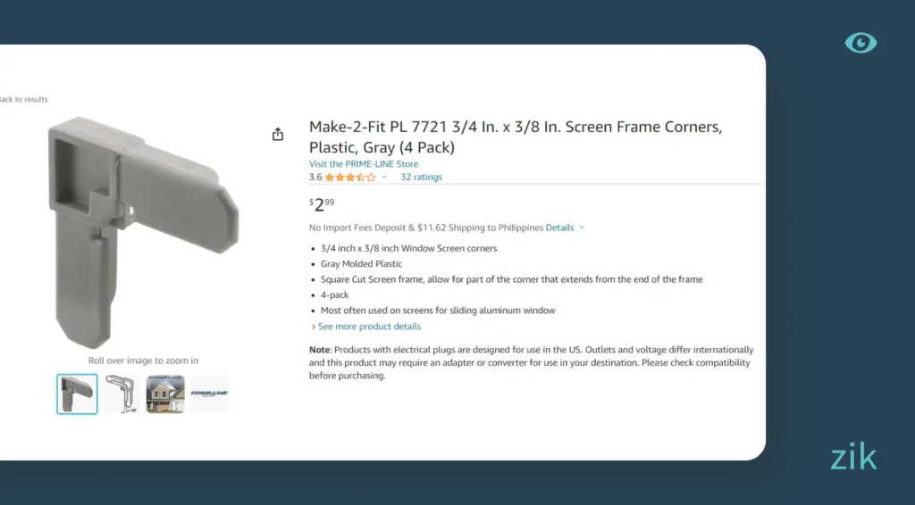Go back to results

pos(23,99)
